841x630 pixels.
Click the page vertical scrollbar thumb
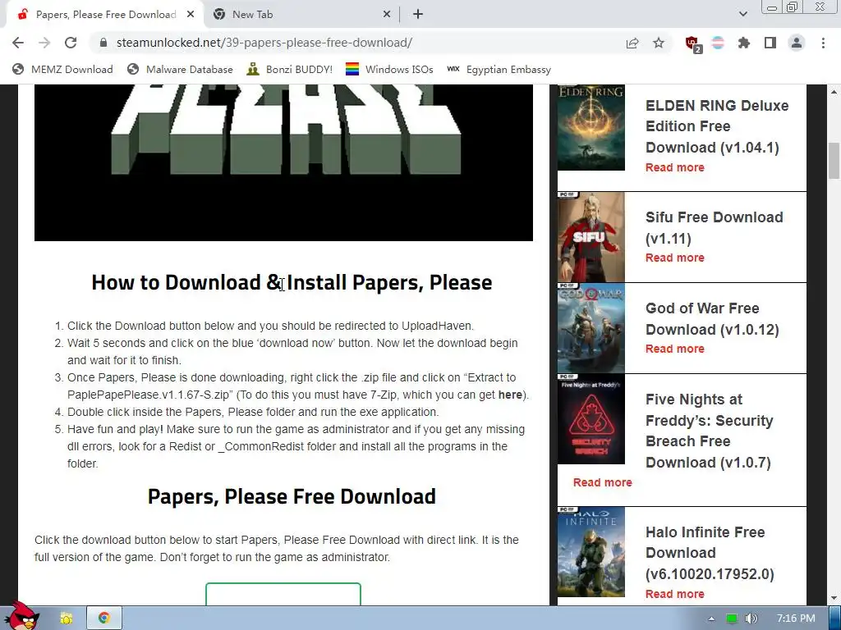click(x=834, y=161)
